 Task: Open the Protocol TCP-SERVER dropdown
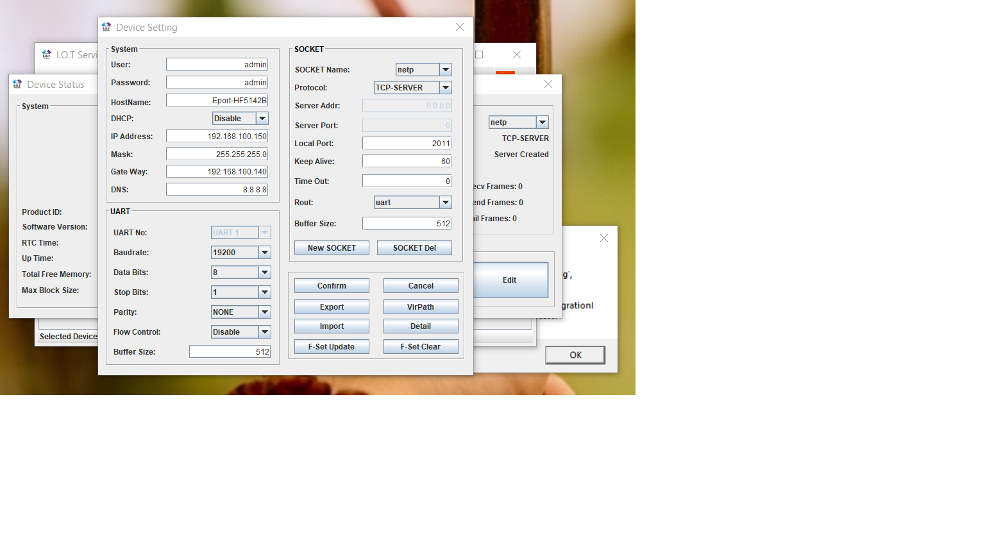445,88
